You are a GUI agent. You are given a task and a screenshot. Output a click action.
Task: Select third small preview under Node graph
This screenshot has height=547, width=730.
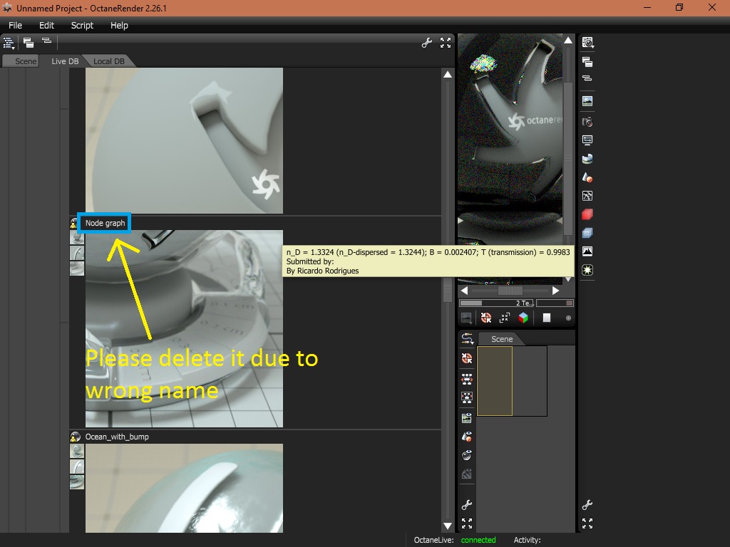[x=77, y=269]
